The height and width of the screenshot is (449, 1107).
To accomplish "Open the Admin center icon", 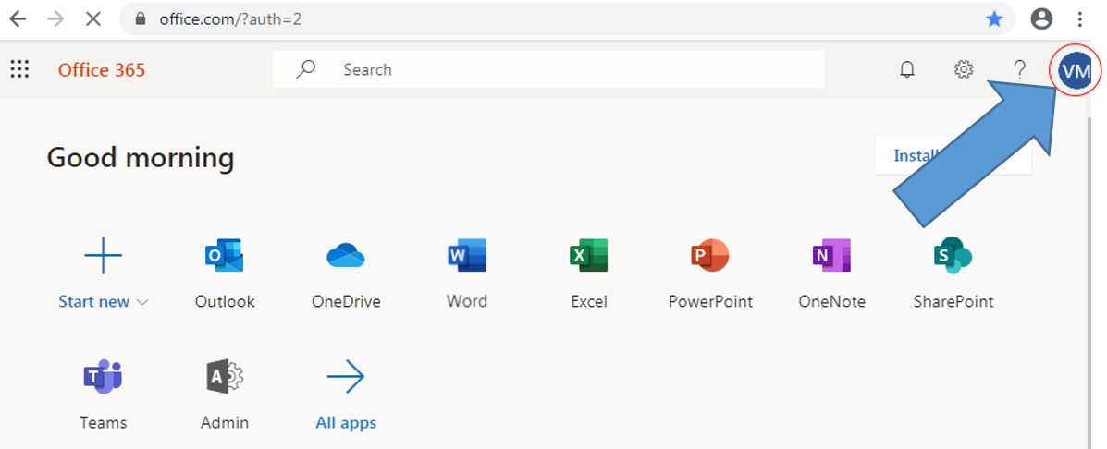I will coord(225,377).
